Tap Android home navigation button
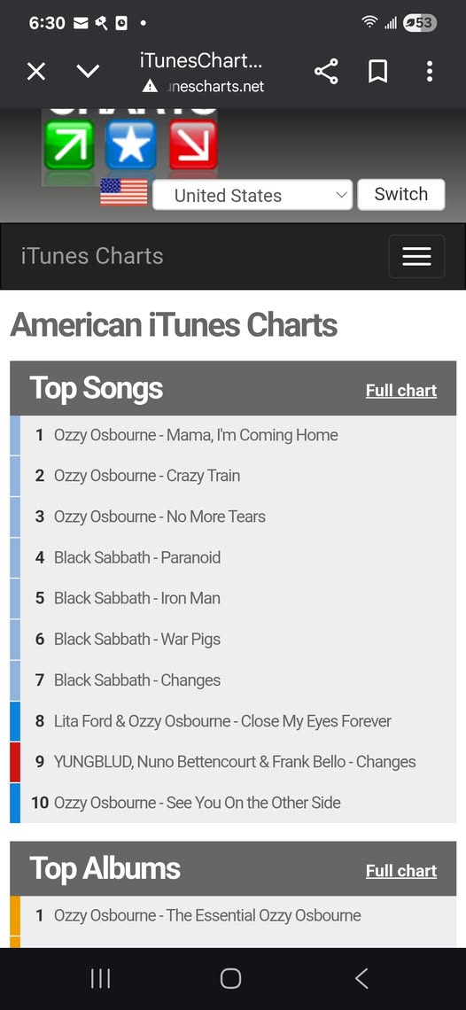 coord(230,978)
